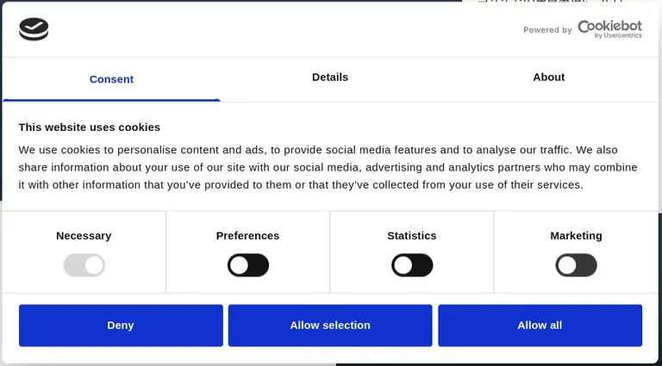The image size is (662, 366).
Task: Click the Allow selection button
Action: (x=330, y=326)
